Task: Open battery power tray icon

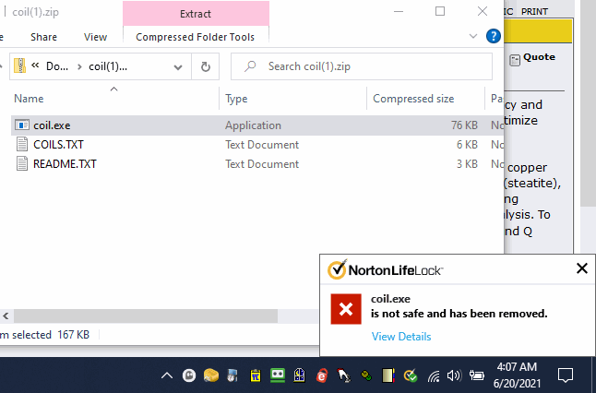Action: click(x=476, y=375)
